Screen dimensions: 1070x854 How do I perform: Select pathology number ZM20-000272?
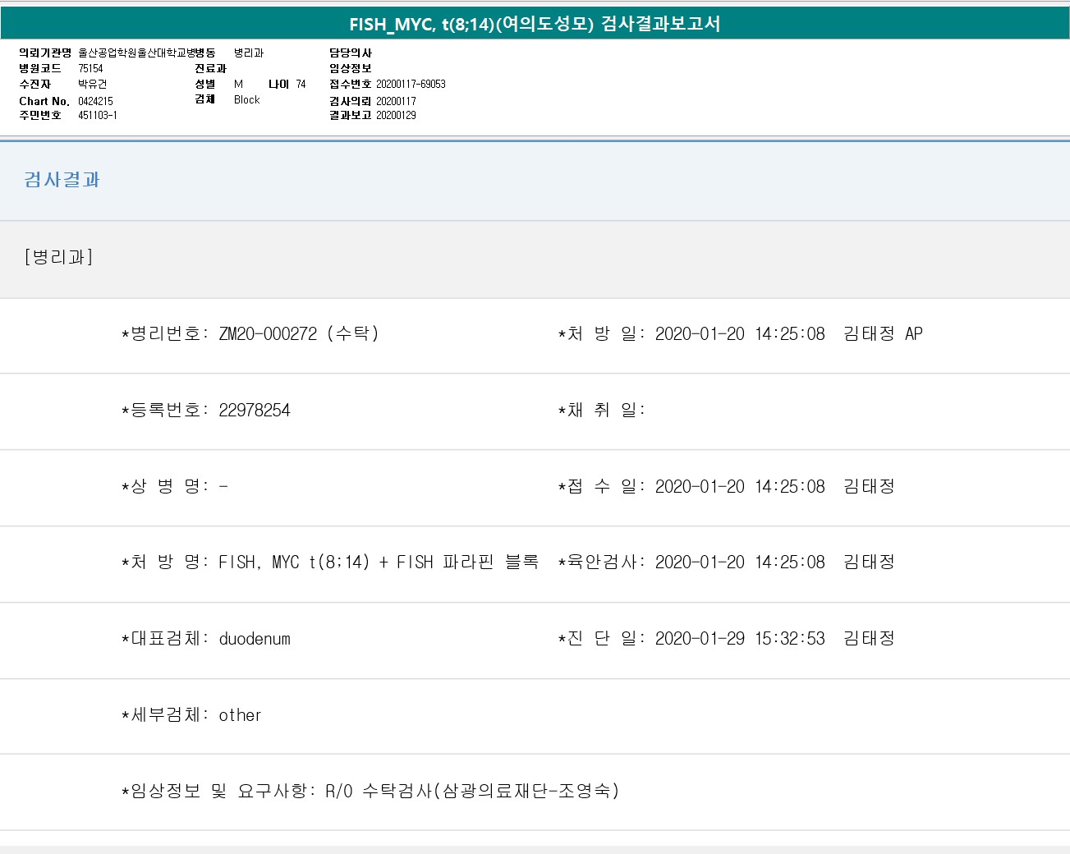click(x=268, y=333)
